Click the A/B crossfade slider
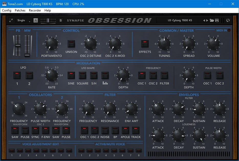The image size is (239, 161). (48, 20)
